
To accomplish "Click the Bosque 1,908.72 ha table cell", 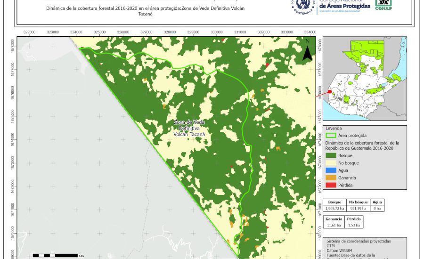I will point(335,208).
